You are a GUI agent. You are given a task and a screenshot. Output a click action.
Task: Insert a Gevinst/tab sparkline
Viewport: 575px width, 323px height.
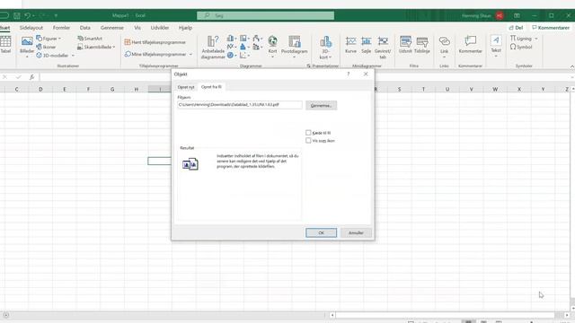383,48
